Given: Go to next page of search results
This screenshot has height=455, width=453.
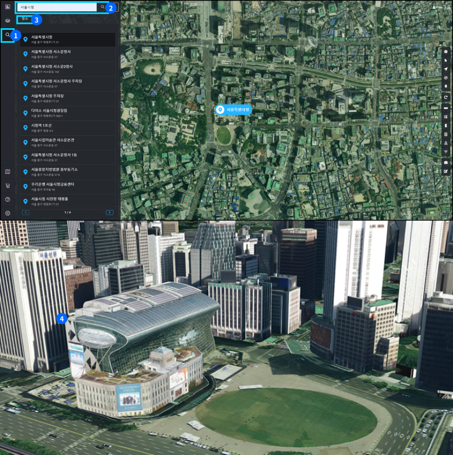Looking at the screenshot, I should pyautogui.click(x=109, y=212).
